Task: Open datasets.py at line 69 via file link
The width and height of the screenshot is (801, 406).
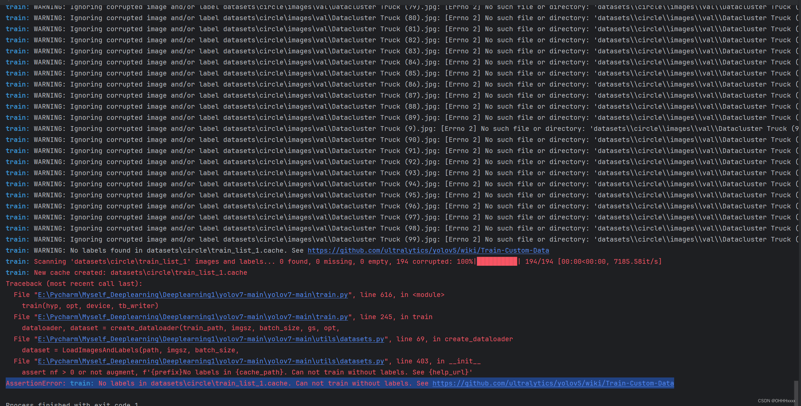Action: click(210, 339)
